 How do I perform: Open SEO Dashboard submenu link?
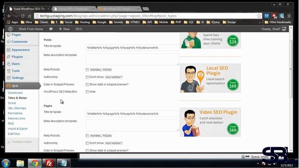(x=15, y=93)
